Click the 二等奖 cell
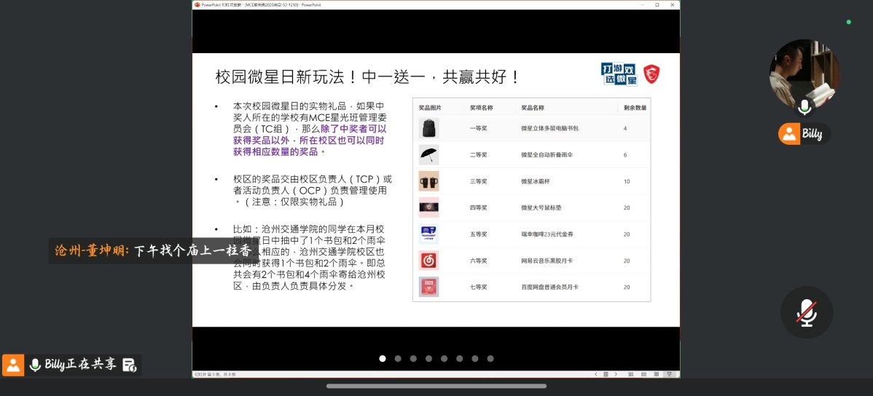Screen dimensions: 873x396 478,154
